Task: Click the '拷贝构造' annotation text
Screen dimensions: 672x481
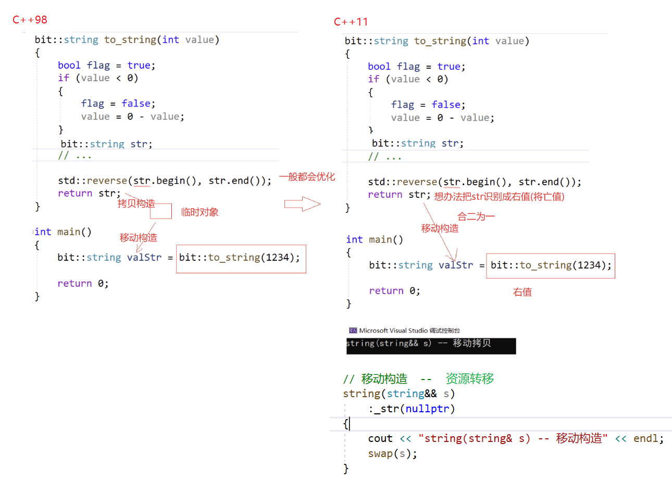Action: tap(136, 204)
